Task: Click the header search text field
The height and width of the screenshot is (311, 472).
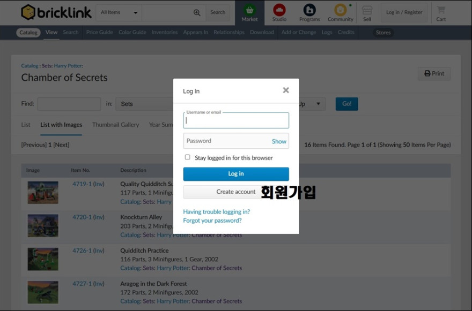Action: [167, 13]
